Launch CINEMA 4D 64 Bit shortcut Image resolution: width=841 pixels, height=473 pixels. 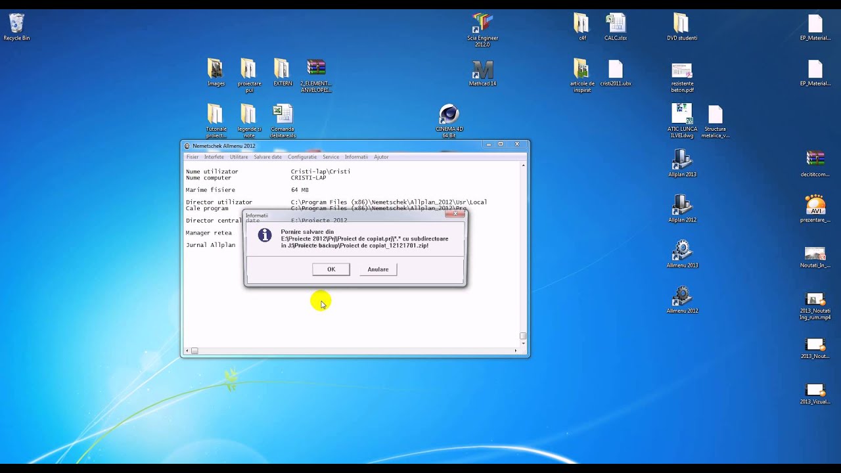coord(449,121)
